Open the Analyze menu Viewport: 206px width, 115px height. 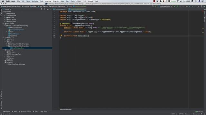pos(48,1)
